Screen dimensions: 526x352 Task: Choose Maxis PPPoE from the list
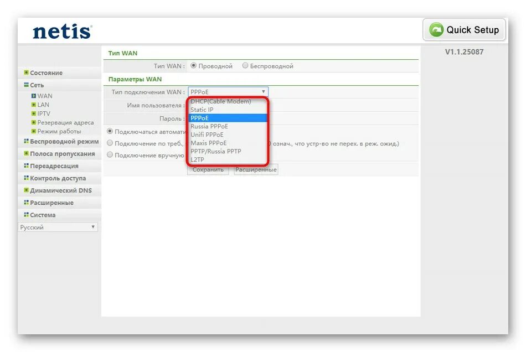point(228,143)
